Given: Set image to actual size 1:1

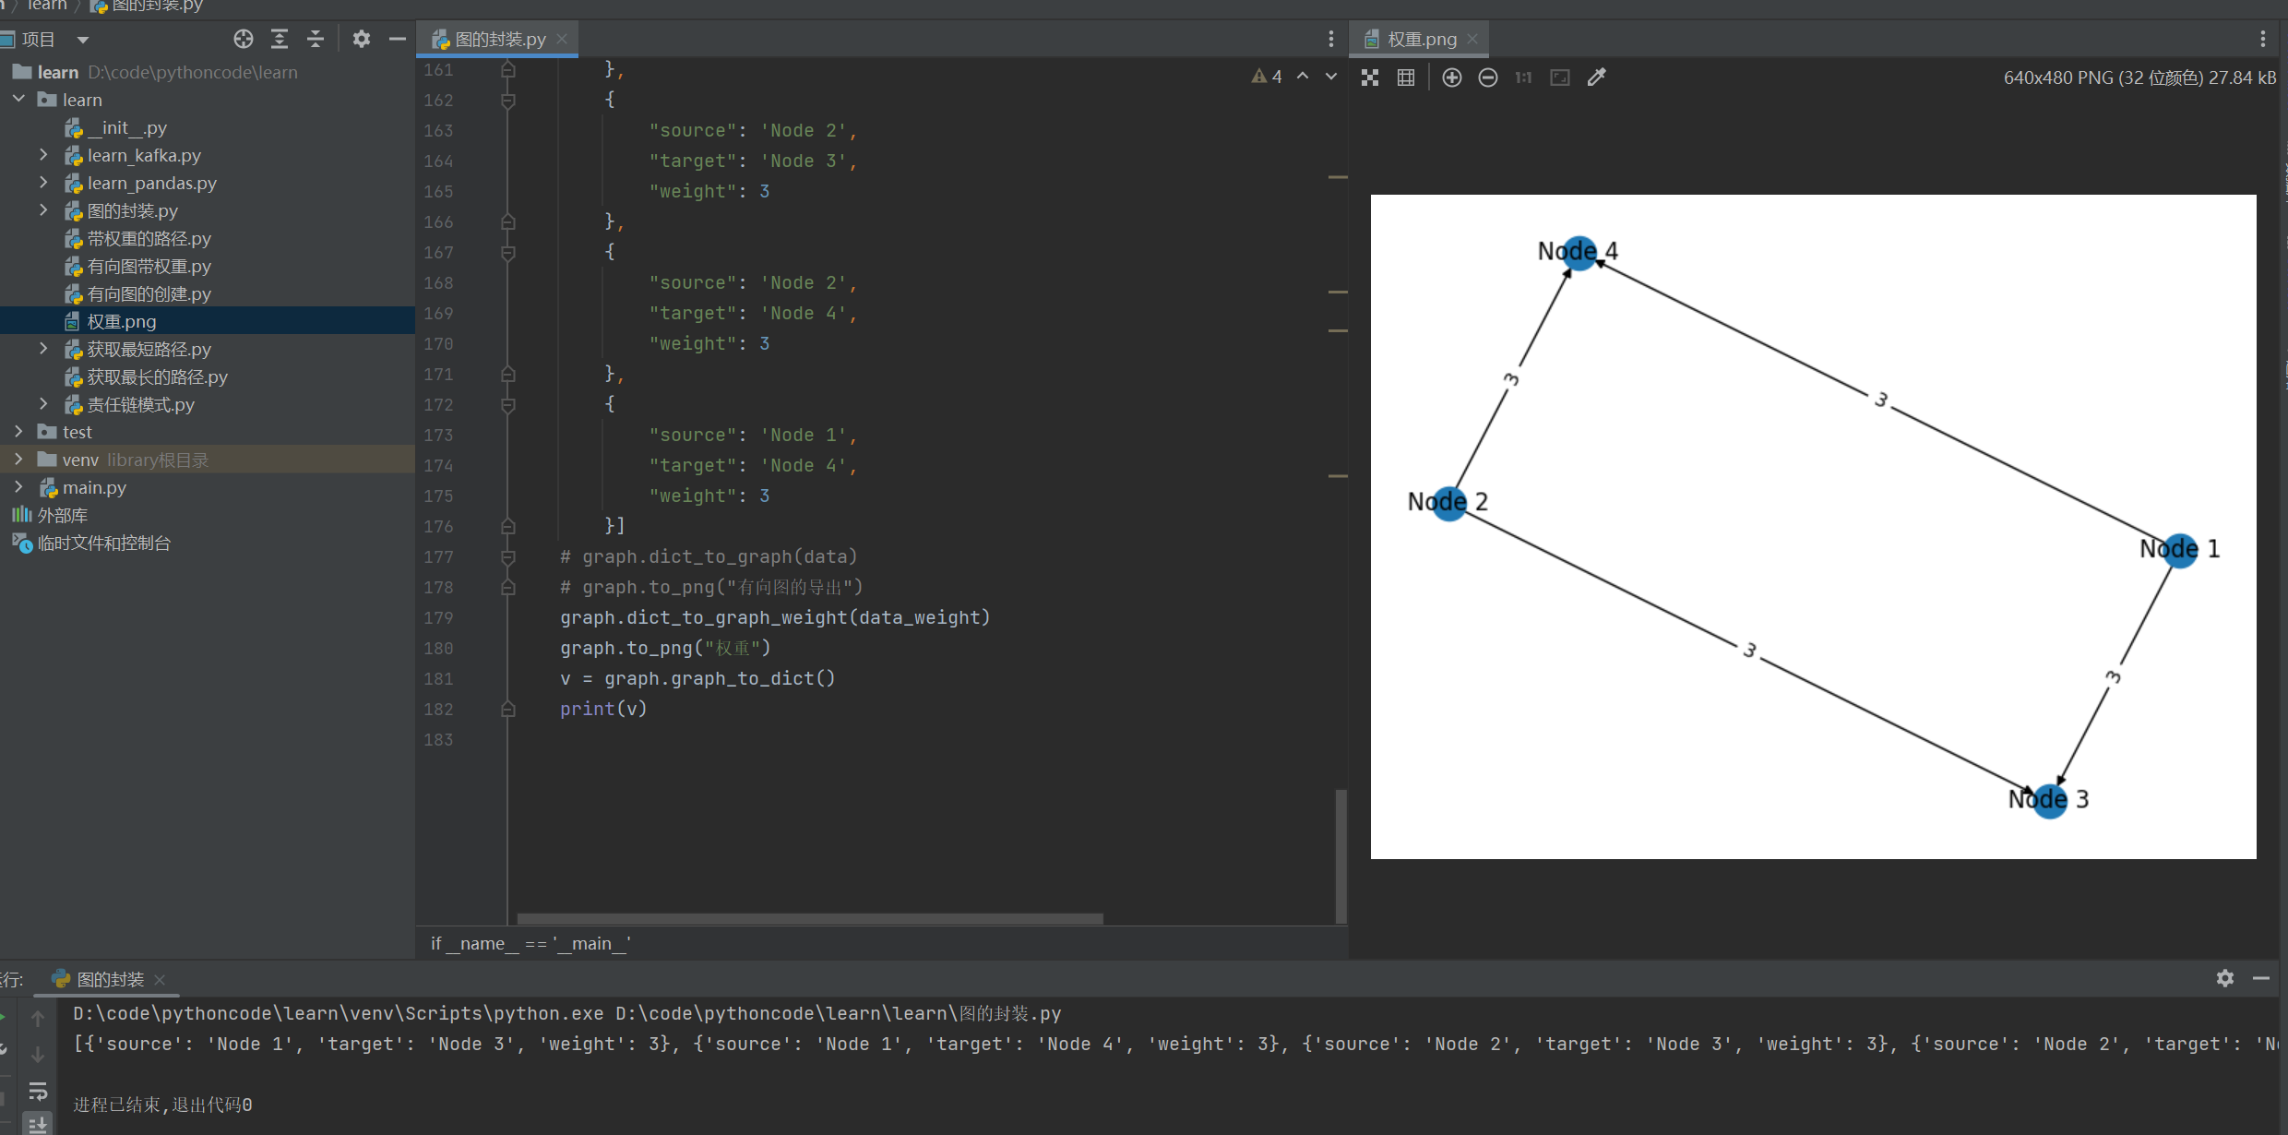Looking at the screenshot, I should click(x=1523, y=78).
